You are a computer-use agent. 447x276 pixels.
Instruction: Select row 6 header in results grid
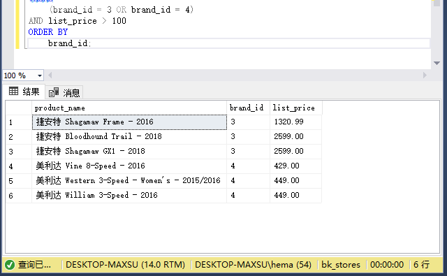(19, 196)
